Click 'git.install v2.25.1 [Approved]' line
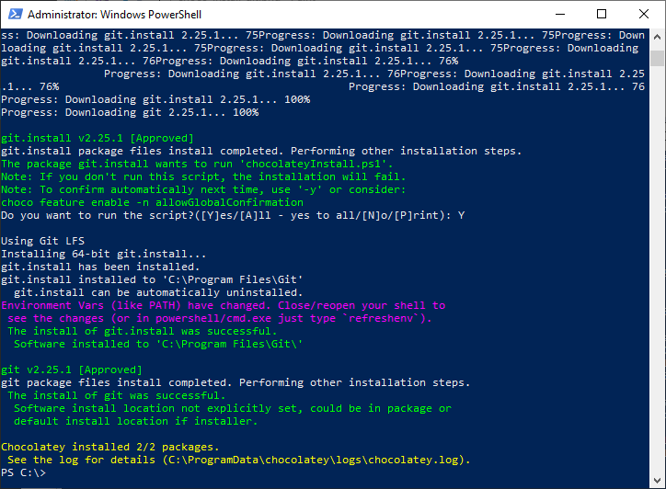 (x=98, y=138)
